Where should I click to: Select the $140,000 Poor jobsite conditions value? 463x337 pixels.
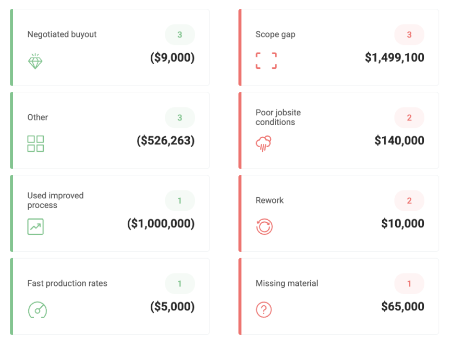click(399, 140)
